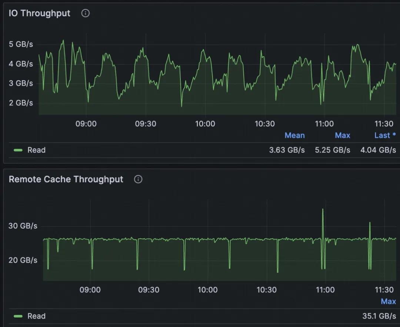The image size is (400, 327).
Task: Open the IO Throughput panel title menu
Action: click(39, 13)
